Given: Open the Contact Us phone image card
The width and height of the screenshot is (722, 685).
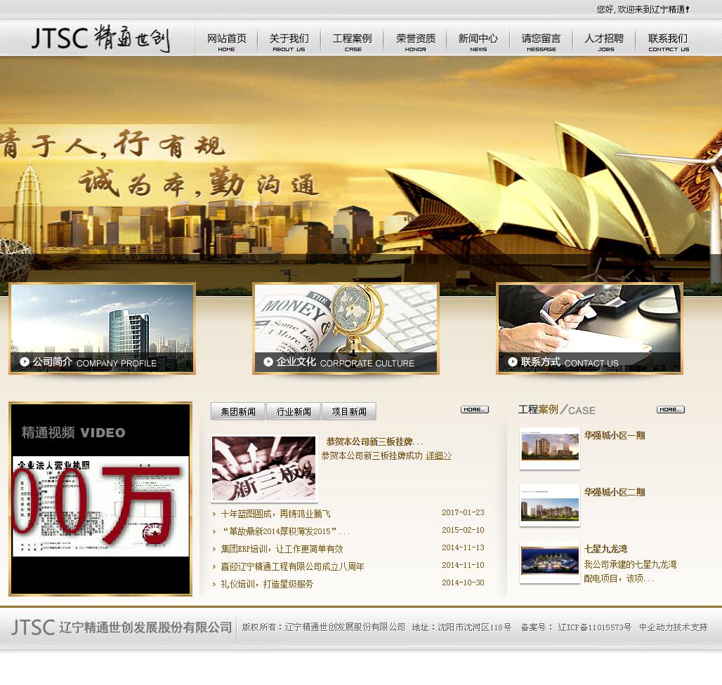Looking at the screenshot, I should [589, 328].
